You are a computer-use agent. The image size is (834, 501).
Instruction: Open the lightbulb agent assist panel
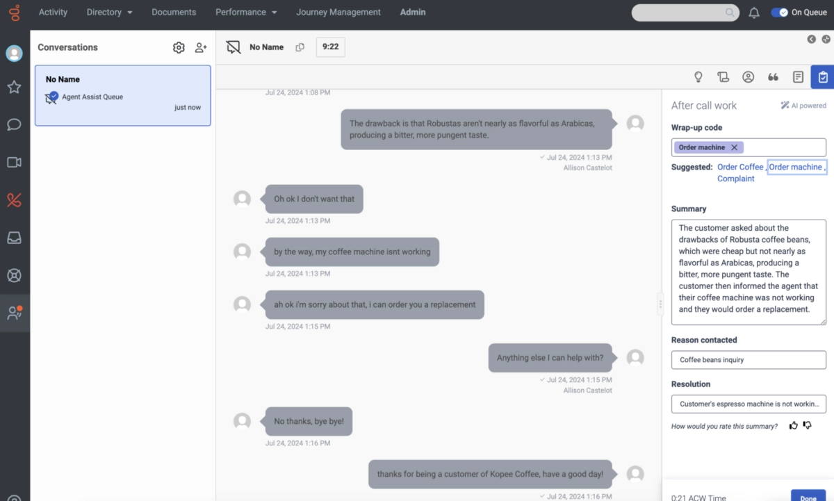[x=698, y=77]
